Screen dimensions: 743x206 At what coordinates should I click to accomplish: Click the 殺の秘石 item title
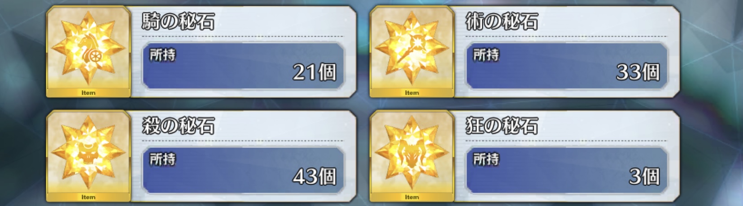click(x=178, y=126)
